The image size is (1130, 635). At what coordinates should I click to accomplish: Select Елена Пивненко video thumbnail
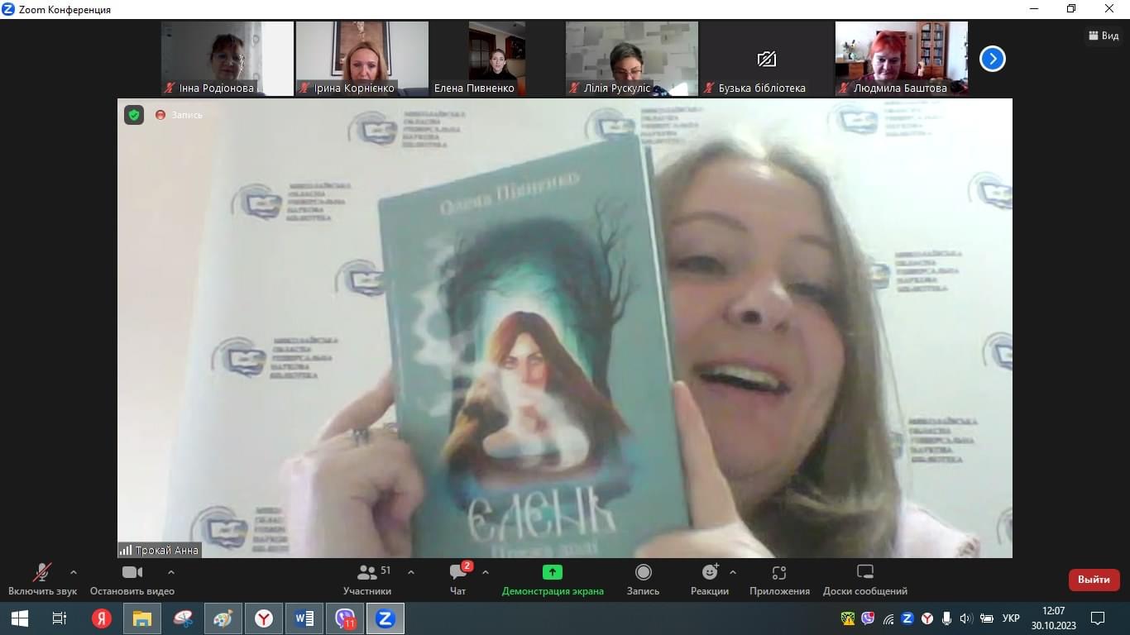[497, 59]
